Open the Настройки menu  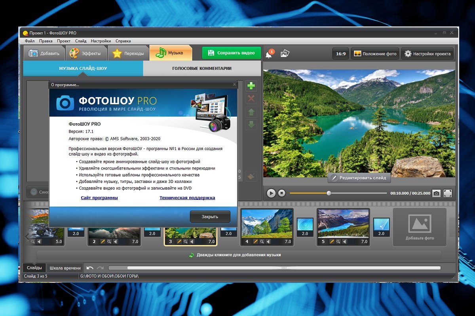click(x=101, y=41)
